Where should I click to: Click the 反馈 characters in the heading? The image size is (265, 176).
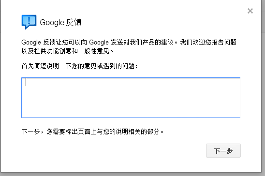pyautogui.click(x=74, y=22)
